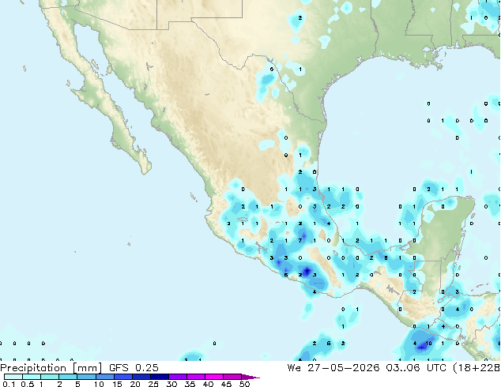
Task: Click the '(18+228' forecast run text
Action: coord(477,368)
